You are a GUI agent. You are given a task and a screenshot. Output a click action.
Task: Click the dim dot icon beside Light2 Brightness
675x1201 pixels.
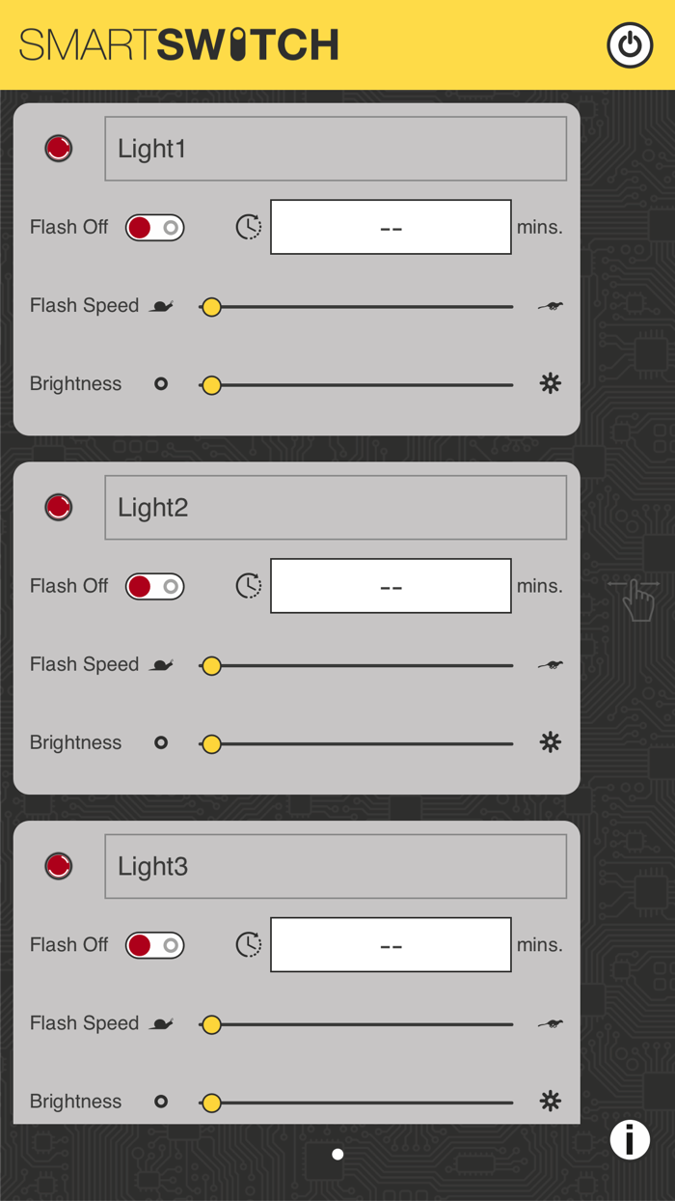160,742
